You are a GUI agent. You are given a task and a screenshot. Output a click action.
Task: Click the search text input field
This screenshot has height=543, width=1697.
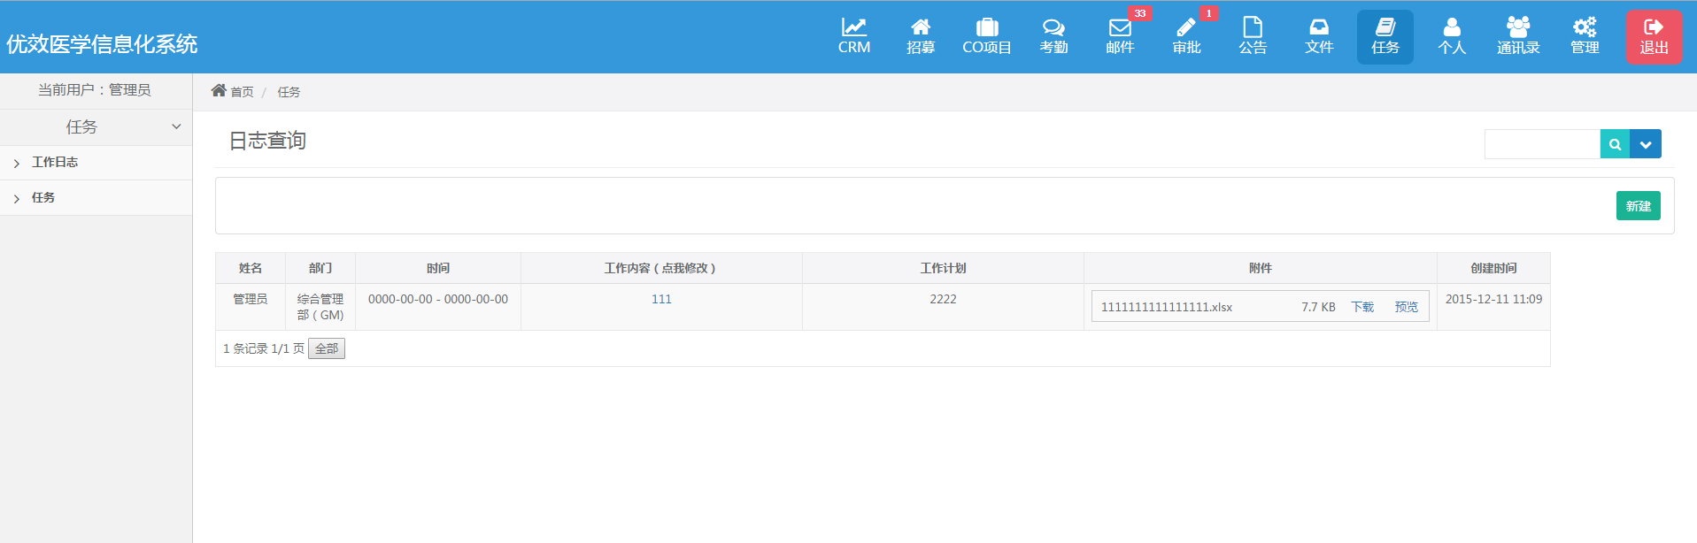point(1541,144)
